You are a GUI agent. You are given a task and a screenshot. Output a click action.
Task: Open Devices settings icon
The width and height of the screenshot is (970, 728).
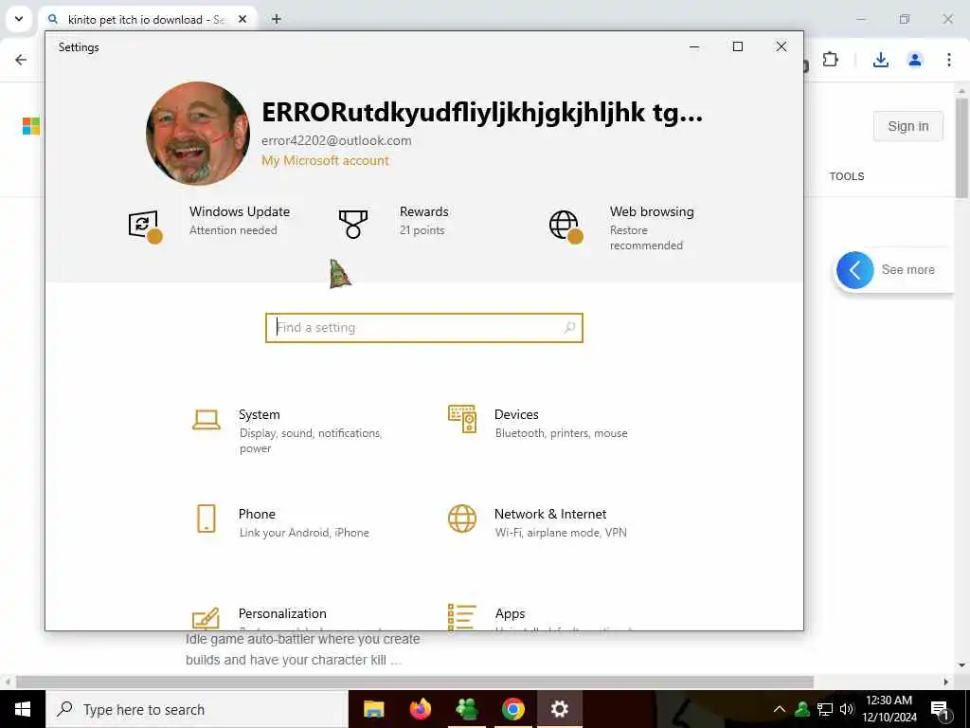462,418
